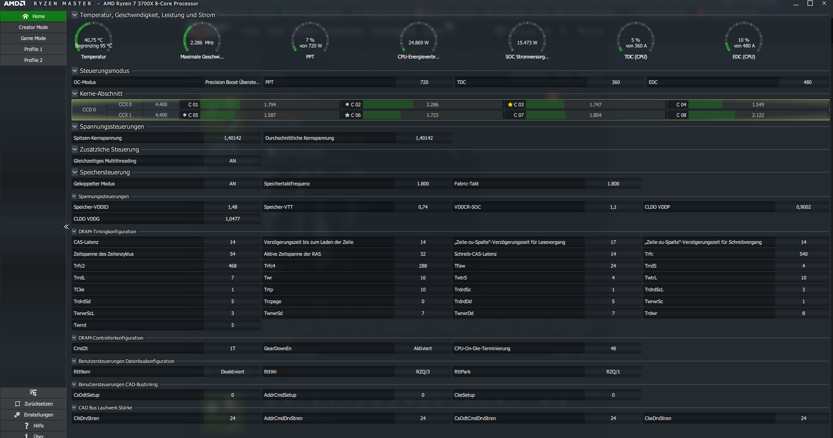Image resolution: width=833 pixels, height=438 pixels.
Task: Collapse the Kerne-Abschnitt section
Action: click(75, 93)
